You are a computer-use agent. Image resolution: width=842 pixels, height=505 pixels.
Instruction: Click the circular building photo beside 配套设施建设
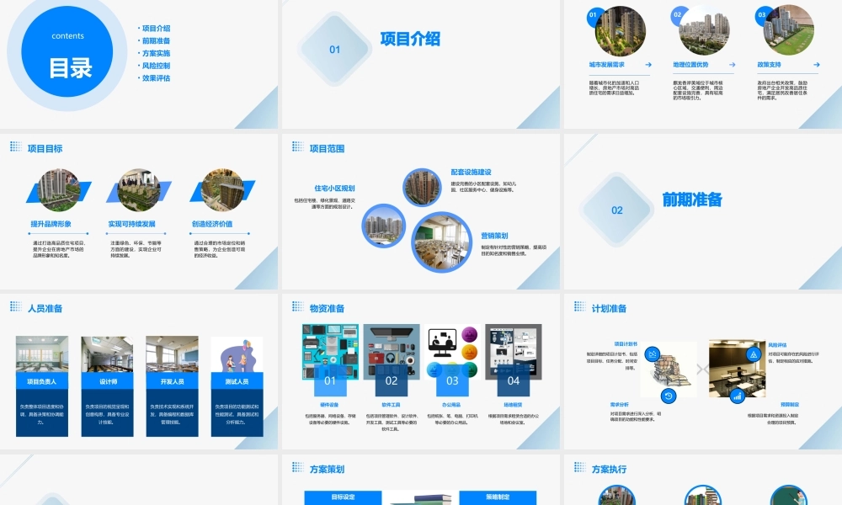422,188
